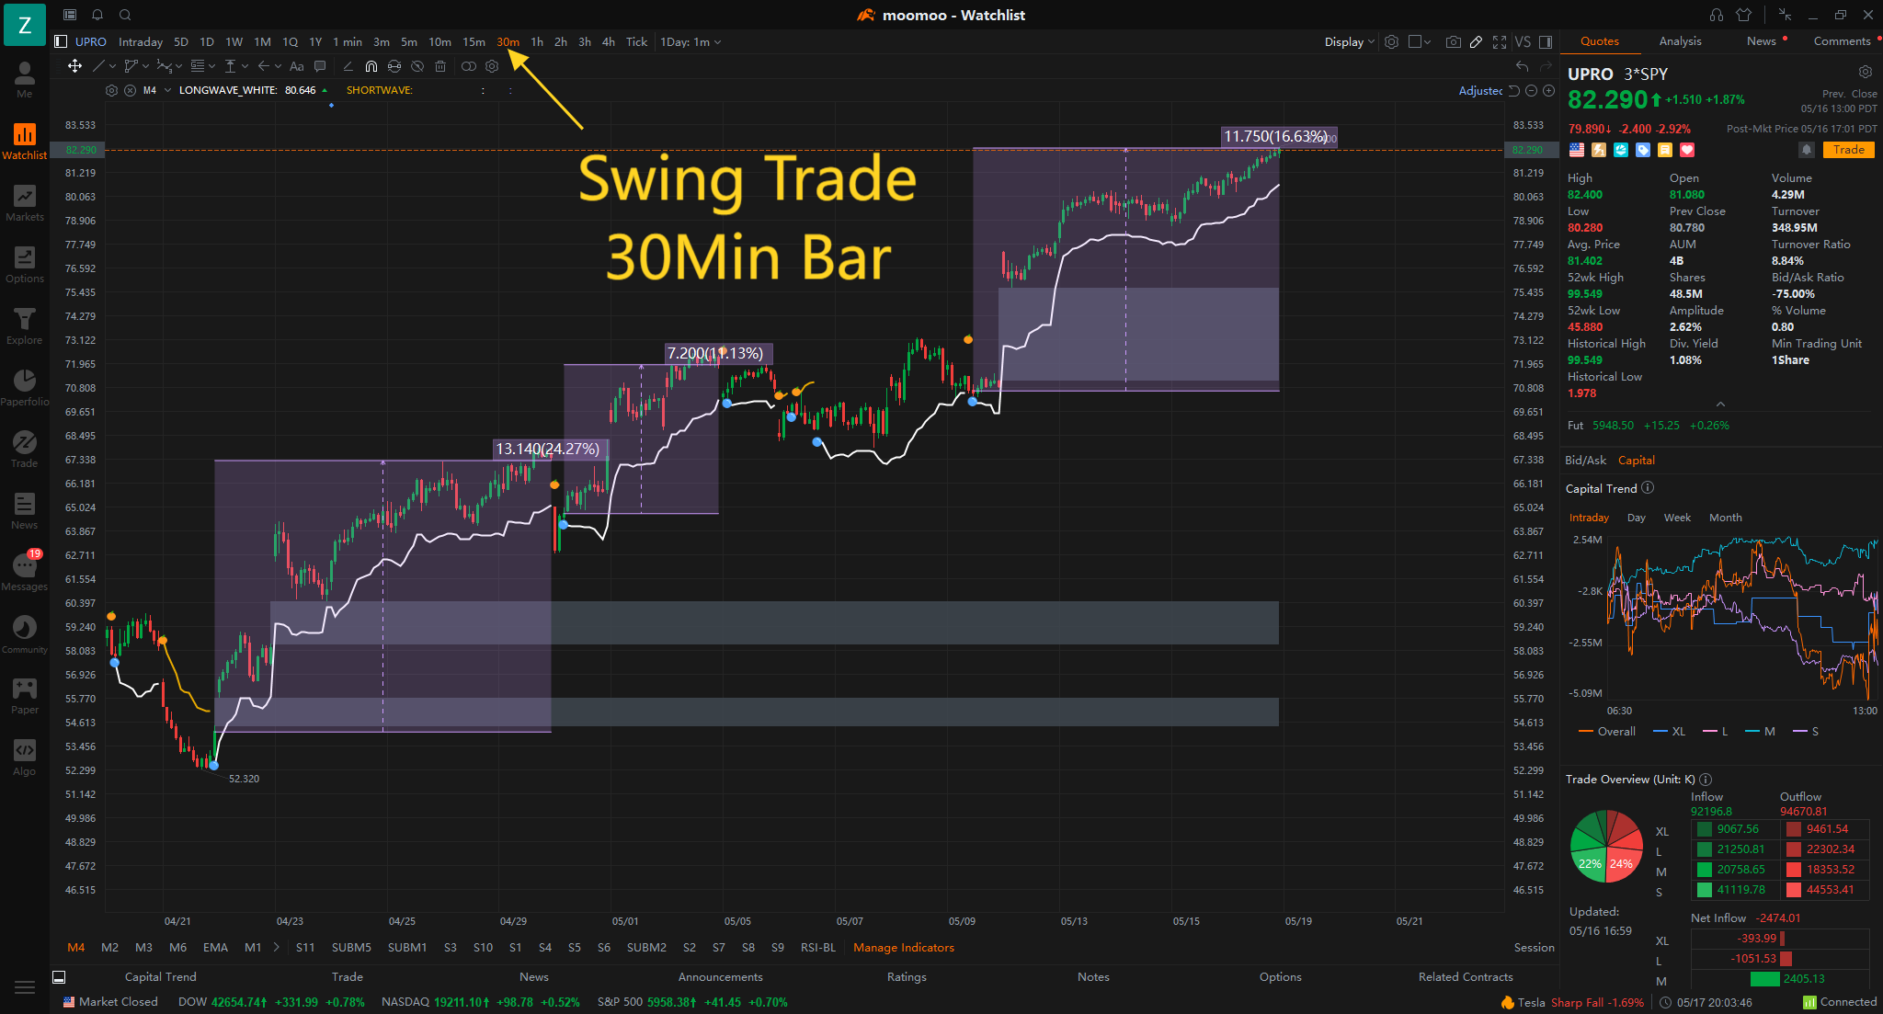
Task: Click the Session button
Action: point(1535,947)
